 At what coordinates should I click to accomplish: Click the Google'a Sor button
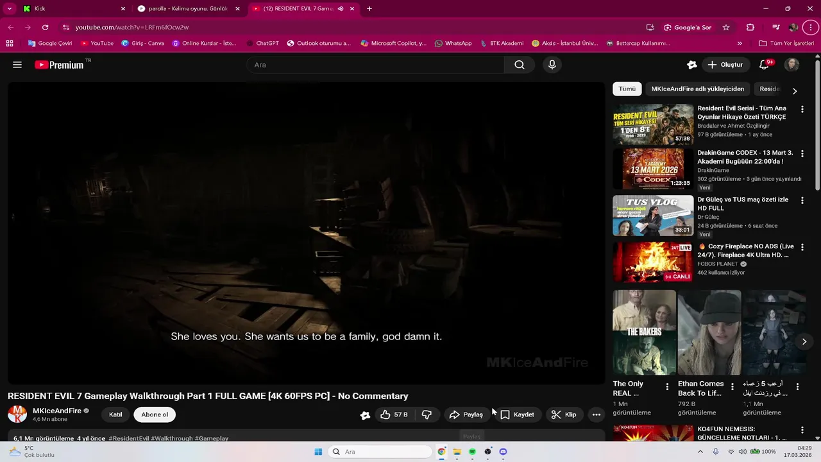pos(688,28)
